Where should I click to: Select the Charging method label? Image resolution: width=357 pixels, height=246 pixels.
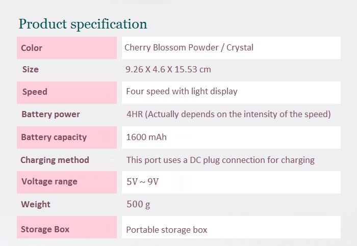[55, 160]
